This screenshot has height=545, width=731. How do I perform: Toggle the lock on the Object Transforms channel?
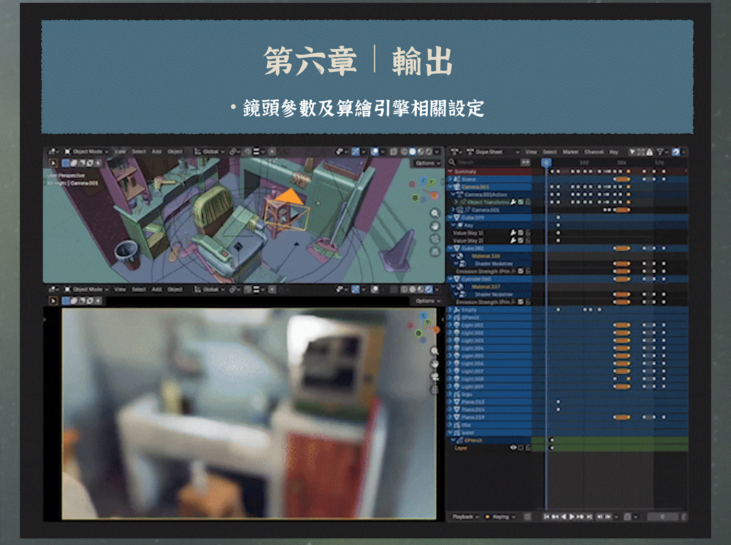coord(528,202)
